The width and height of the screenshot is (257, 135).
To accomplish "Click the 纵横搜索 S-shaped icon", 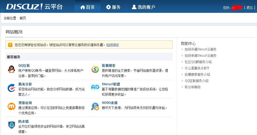I will pos(95,69).
